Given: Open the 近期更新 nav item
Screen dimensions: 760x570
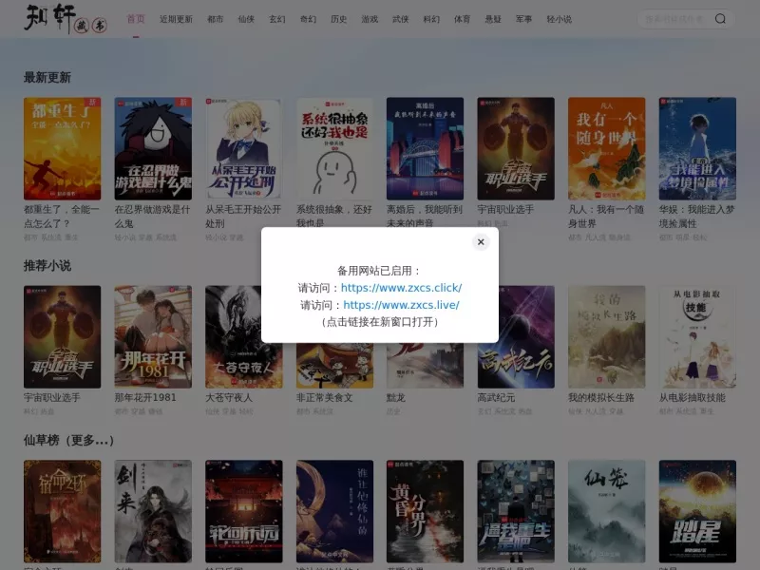Looking at the screenshot, I should coord(176,19).
